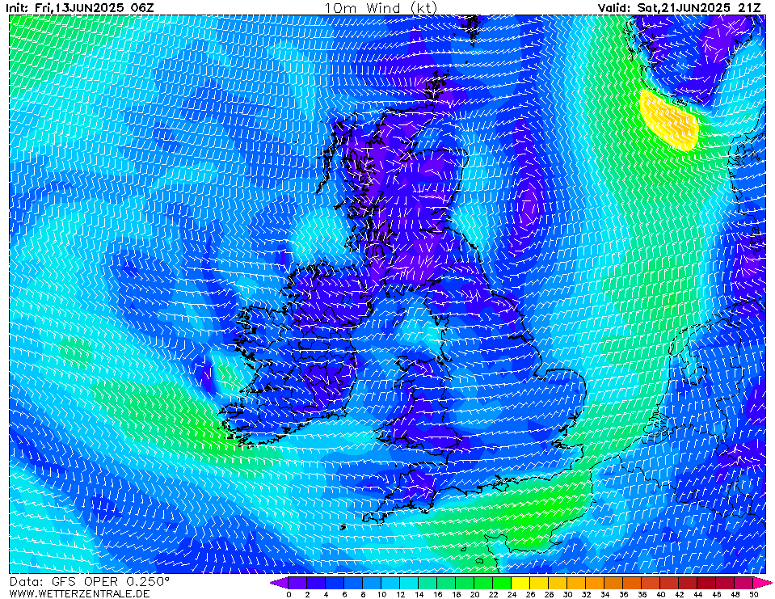Viewport: 775px width, 599px height.
Task: Click the yellow 24–26 kt legend swatch
Action: click(520, 582)
